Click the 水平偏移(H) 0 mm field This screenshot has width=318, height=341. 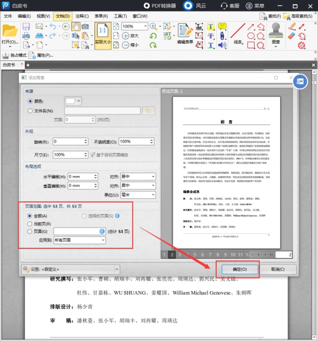83,177
